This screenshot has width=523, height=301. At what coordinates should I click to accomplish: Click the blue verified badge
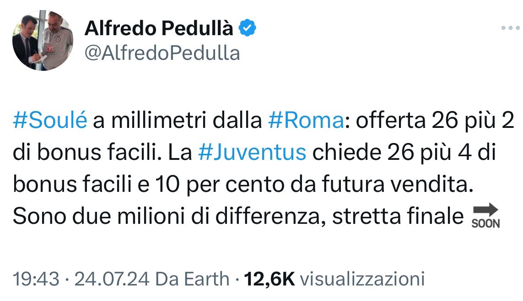click(x=248, y=29)
